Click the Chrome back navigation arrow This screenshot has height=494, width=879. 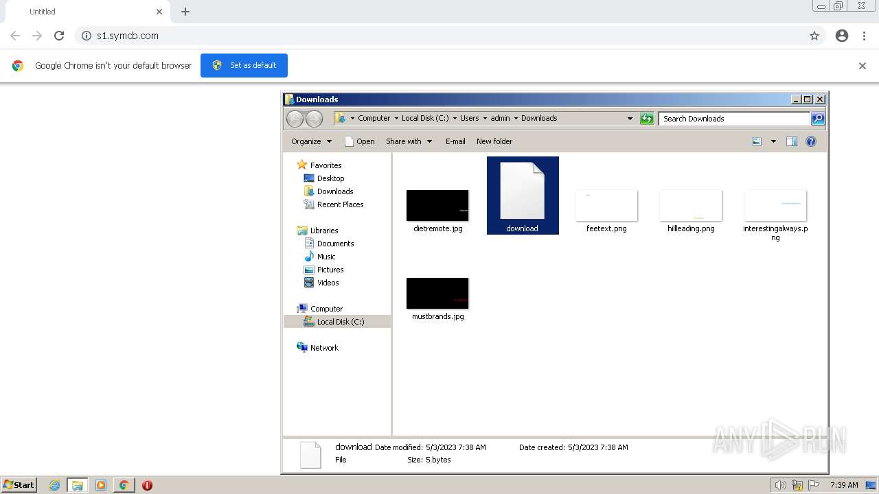click(x=15, y=36)
